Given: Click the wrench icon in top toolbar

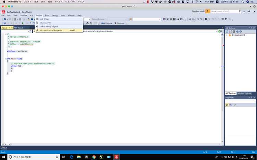Looking at the screenshot, I should pos(168,19).
